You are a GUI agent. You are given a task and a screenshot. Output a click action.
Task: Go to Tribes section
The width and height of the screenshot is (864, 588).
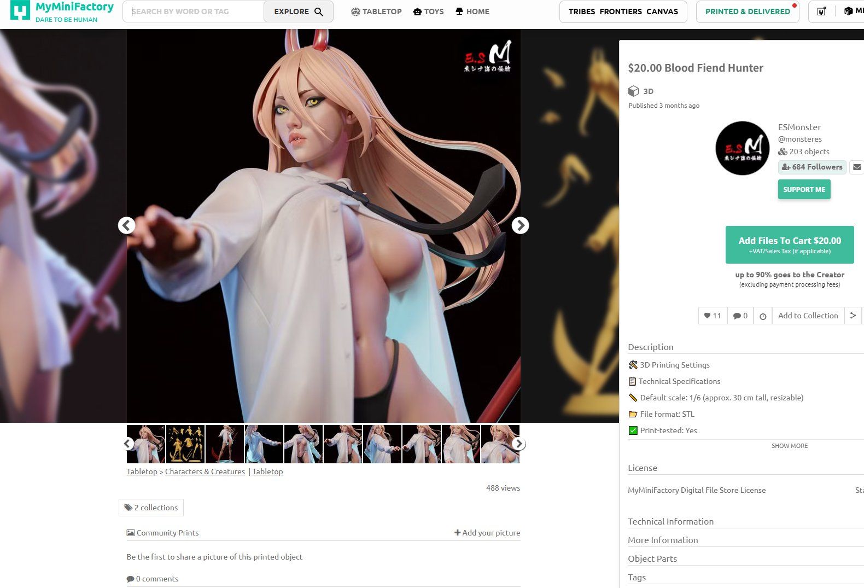point(581,11)
